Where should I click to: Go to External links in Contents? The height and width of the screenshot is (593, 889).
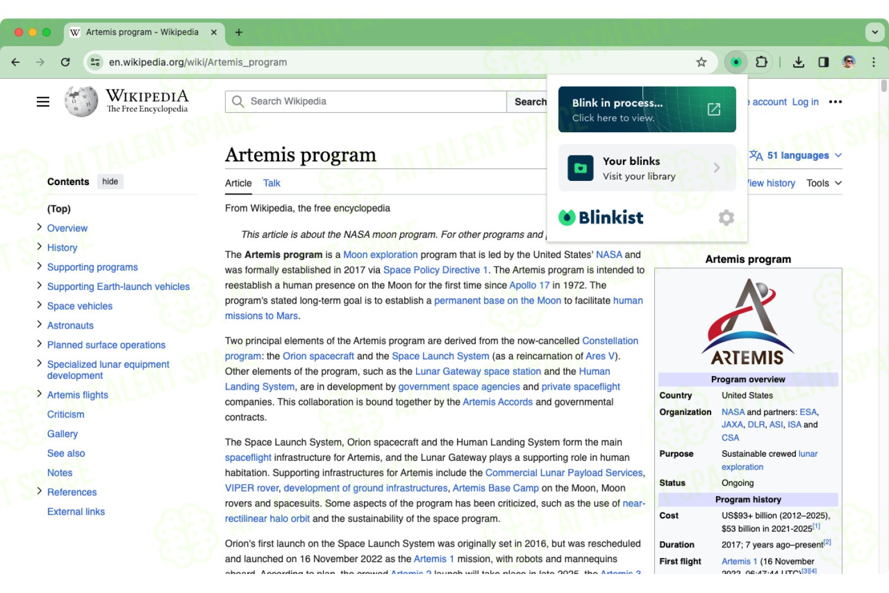pyautogui.click(x=76, y=512)
